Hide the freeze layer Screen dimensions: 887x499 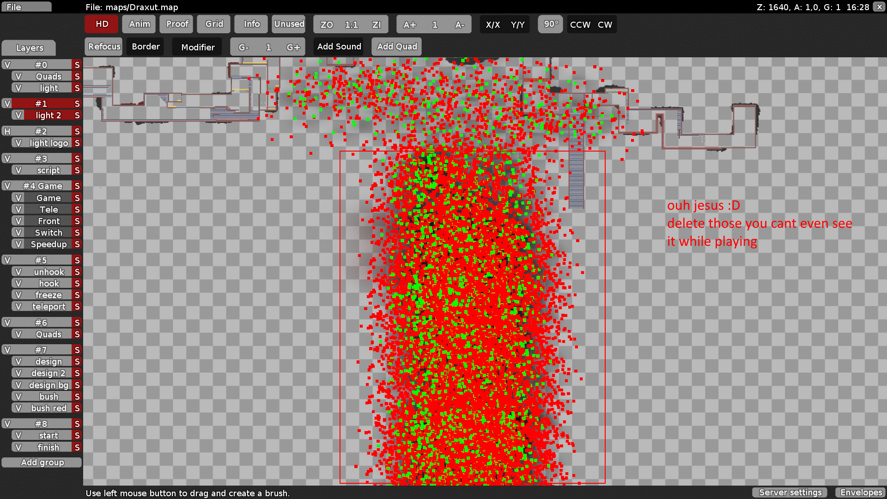[x=18, y=295]
